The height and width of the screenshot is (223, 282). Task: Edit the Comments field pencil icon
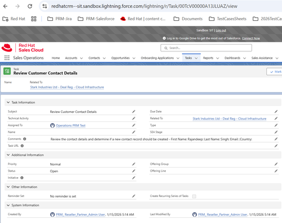click(276, 139)
